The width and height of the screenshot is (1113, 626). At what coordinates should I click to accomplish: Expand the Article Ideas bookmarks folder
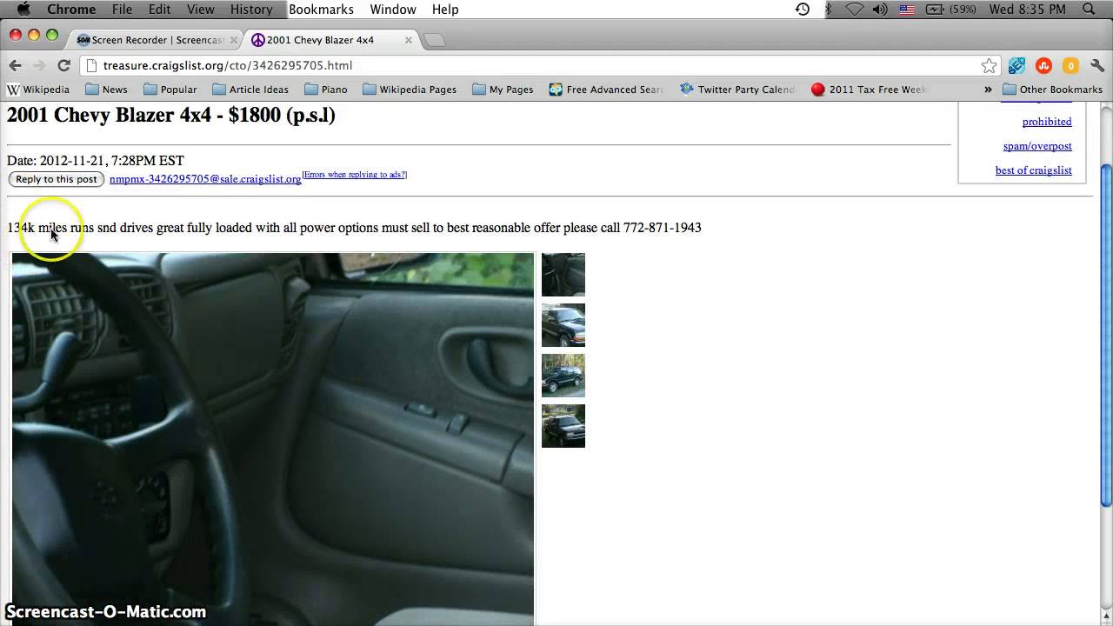[x=250, y=90]
